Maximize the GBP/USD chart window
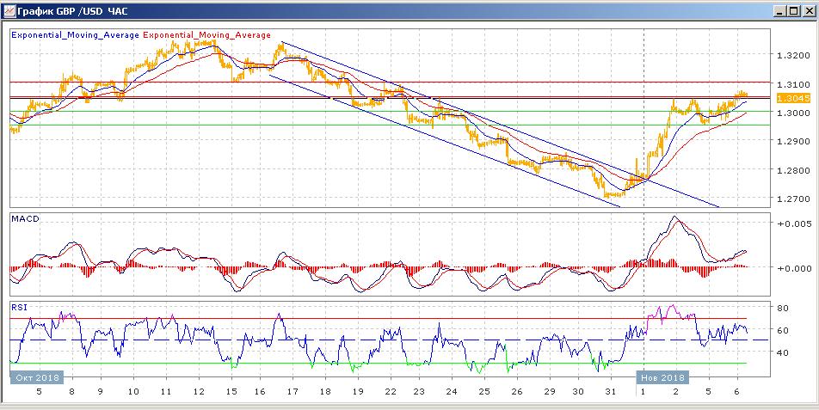The height and width of the screenshot is (410, 819). [793, 10]
